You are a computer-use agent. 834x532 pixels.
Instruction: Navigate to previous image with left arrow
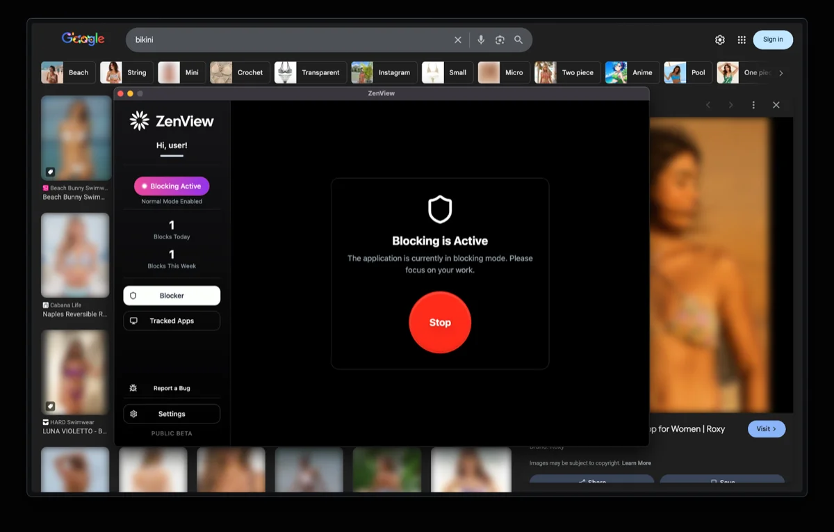pyautogui.click(x=708, y=104)
